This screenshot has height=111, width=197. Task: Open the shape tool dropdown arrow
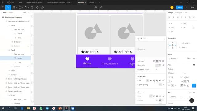click(x=22, y=7)
